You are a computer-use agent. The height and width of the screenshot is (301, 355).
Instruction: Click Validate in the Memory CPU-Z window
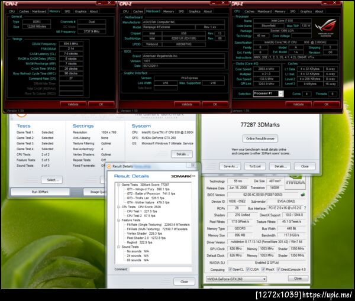[x=73, y=104]
